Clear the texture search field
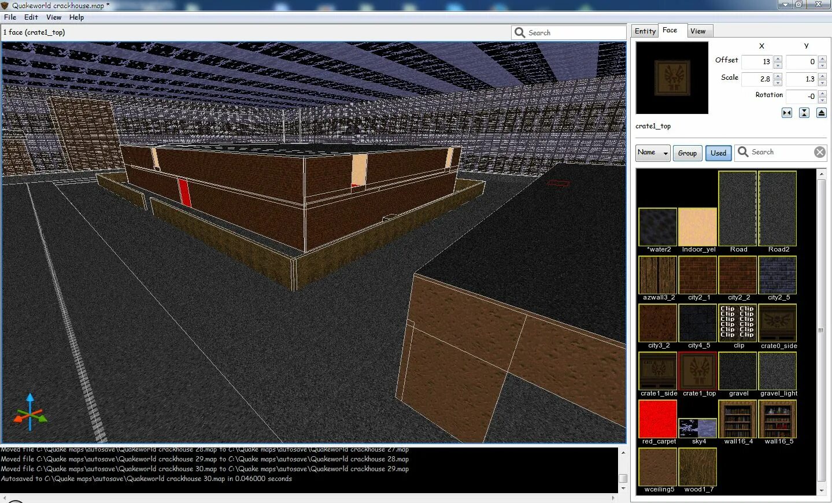Screen dimensions: 832x503 click(819, 152)
